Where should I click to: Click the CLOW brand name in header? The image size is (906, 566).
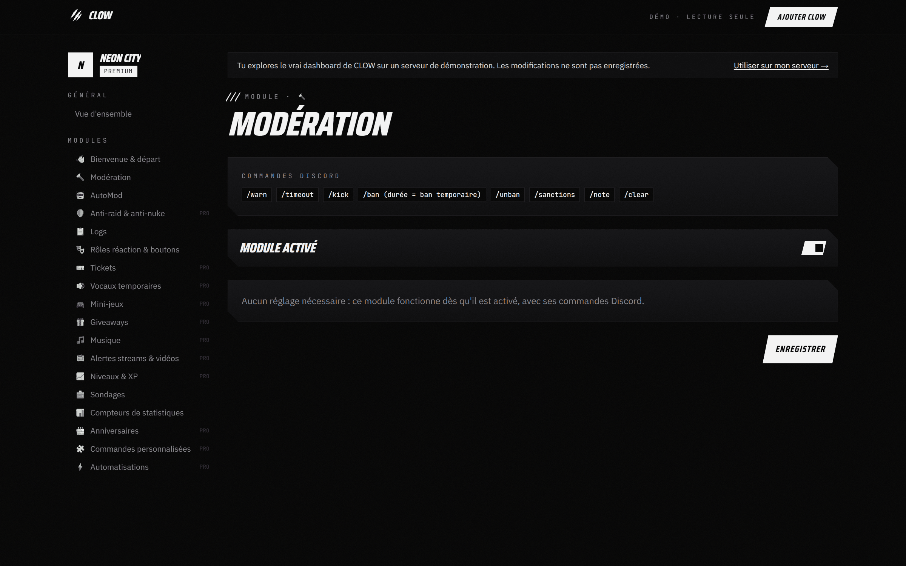(x=100, y=15)
